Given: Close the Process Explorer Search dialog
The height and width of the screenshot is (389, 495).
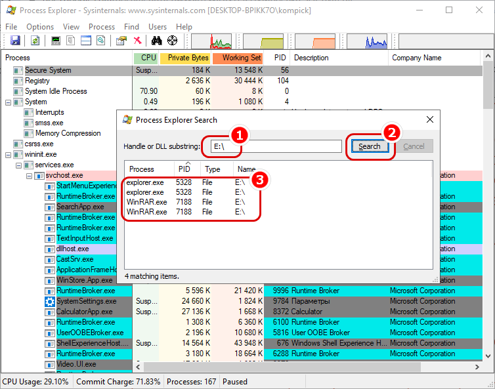Looking at the screenshot, I should click(x=429, y=119).
